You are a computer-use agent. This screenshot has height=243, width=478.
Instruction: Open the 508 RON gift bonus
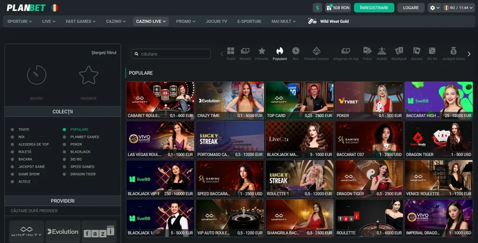click(338, 7)
